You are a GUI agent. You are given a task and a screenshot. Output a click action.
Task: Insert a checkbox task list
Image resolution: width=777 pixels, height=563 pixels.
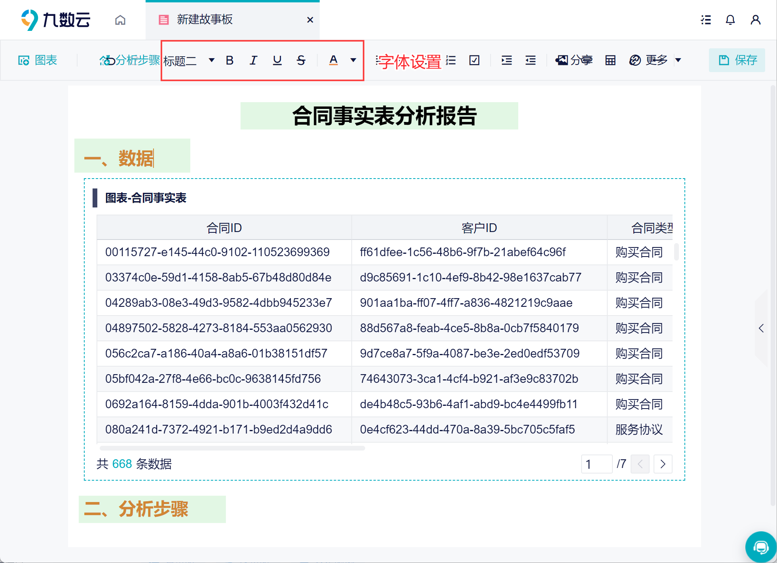point(474,60)
